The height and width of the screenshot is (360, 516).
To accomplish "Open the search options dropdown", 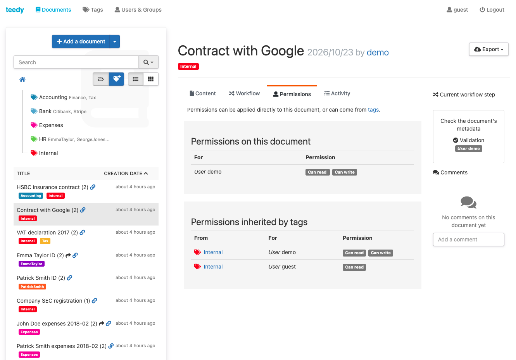I will pyautogui.click(x=148, y=62).
